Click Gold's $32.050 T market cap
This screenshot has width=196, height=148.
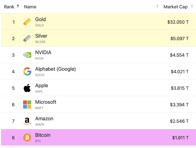pyautogui.click(x=178, y=22)
